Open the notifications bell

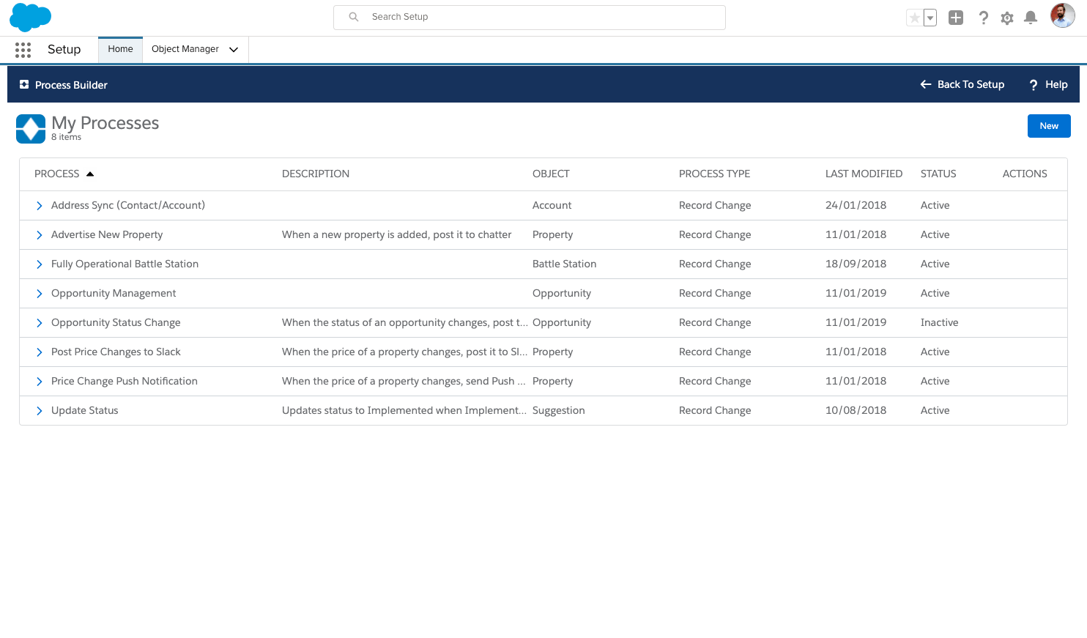(x=1031, y=18)
